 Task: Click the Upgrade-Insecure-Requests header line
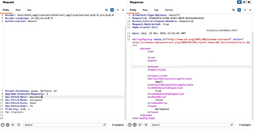[x=26, y=94]
